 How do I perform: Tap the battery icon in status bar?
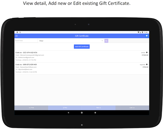pyautogui.click(x=142, y=32)
